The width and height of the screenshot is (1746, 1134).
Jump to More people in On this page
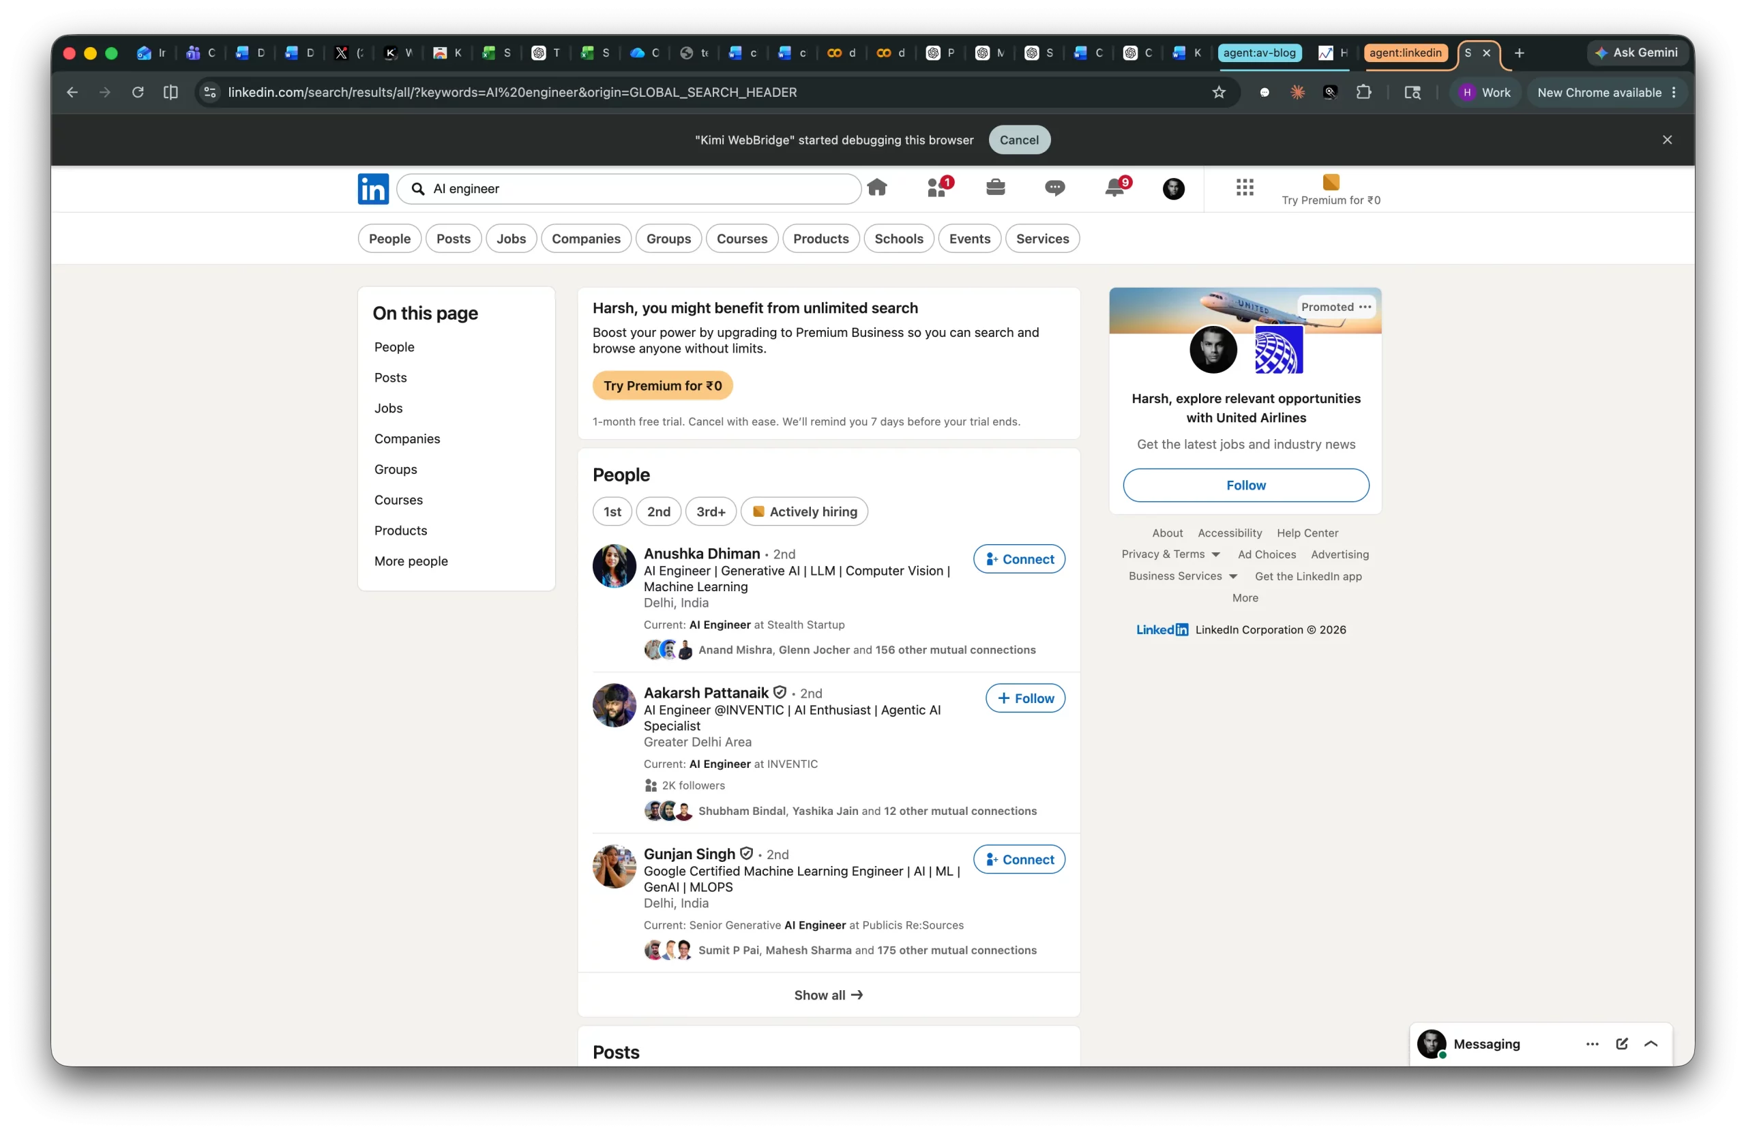point(411,561)
